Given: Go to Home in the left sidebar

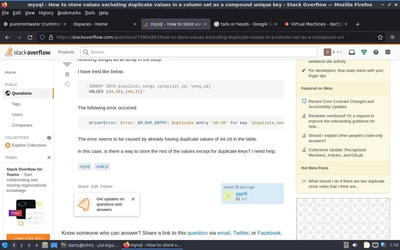Looking at the screenshot, I should coord(10,72).
